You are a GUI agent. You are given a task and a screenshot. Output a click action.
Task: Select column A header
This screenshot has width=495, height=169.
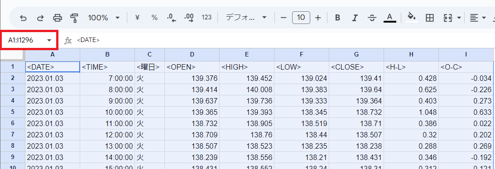(x=53, y=54)
